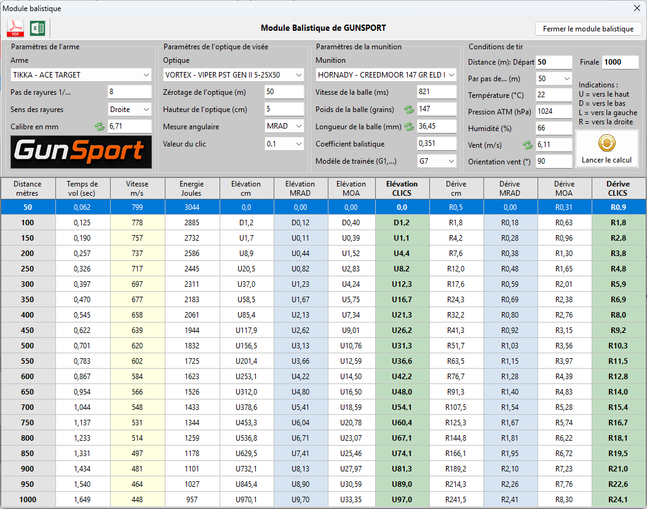This screenshot has height=509, width=647.
Task: Select the 750 metres distance row
Action: (x=323, y=422)
